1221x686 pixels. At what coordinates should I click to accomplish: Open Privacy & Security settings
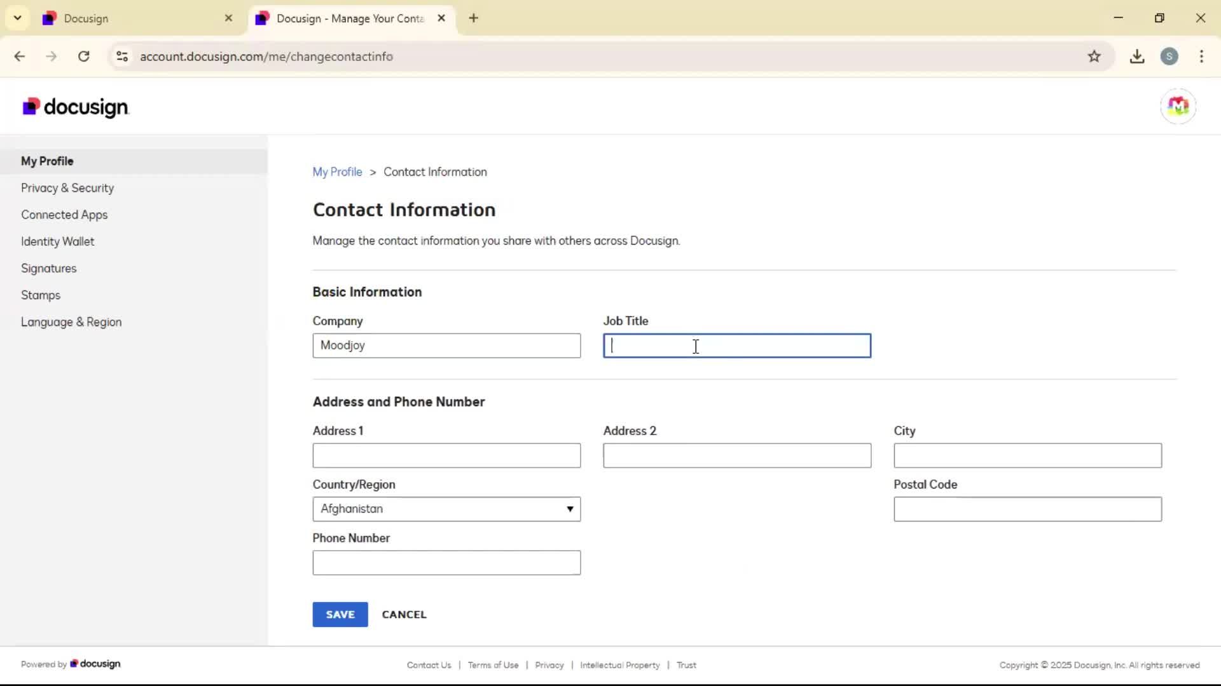pos(67,188)
